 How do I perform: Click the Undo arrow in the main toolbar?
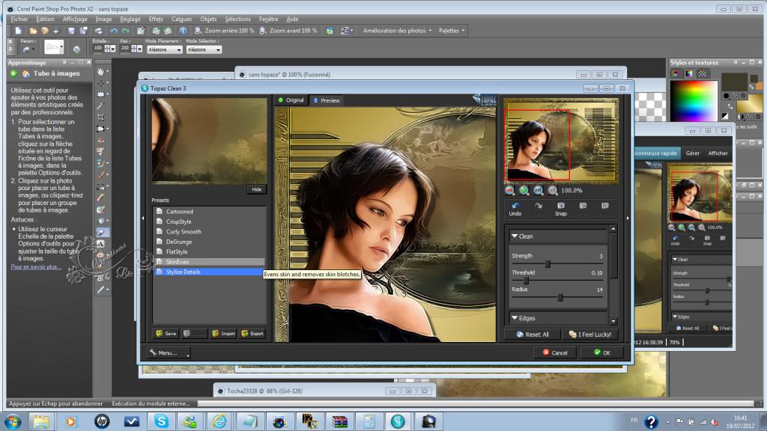pyautogui.click(x=114, y=31)
